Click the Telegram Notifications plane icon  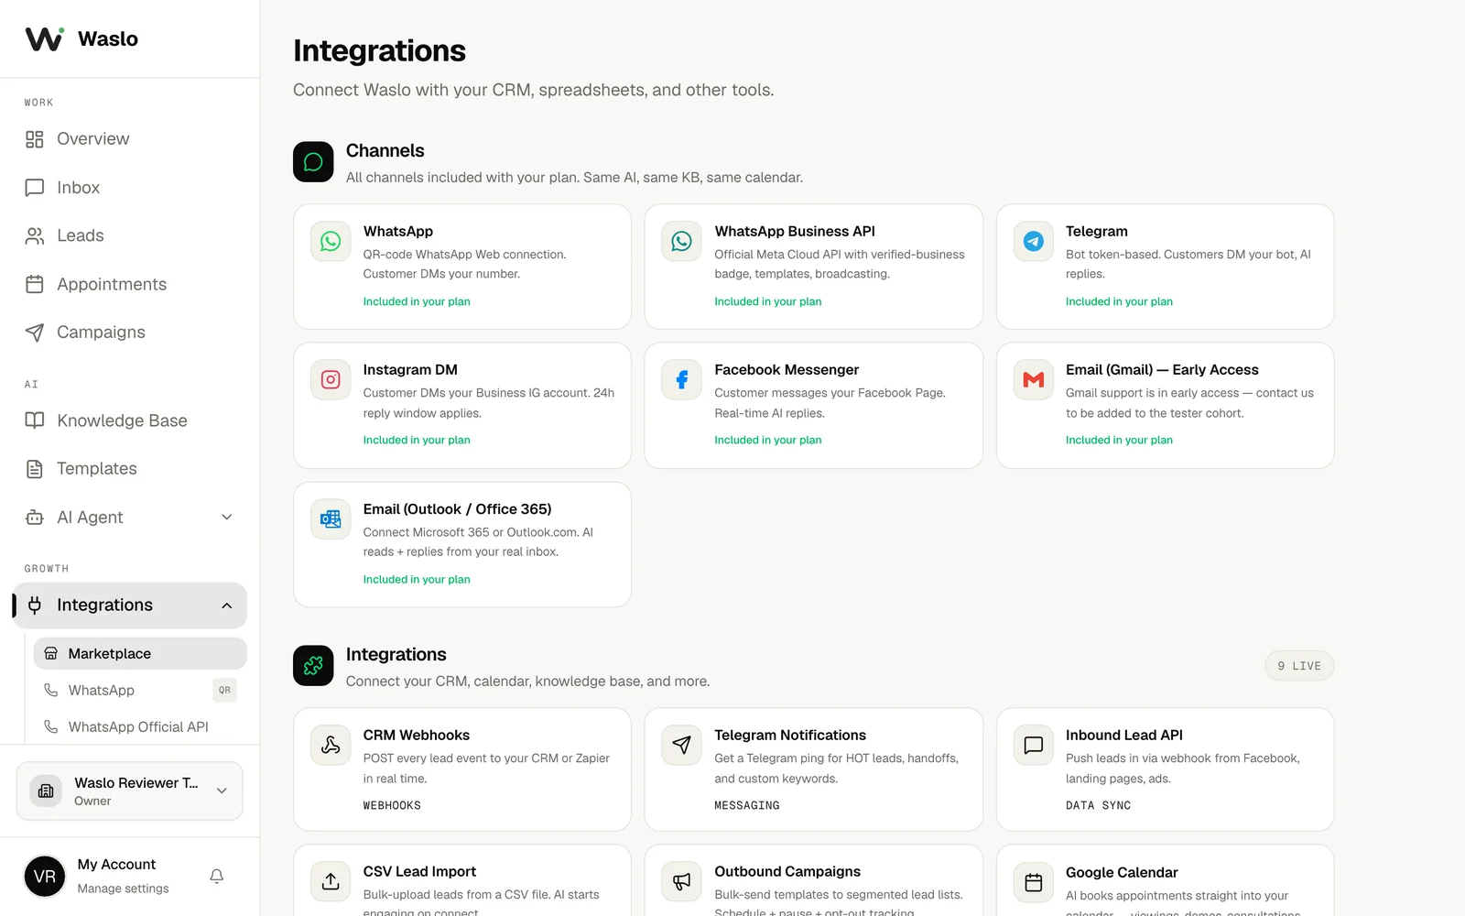(682, 746)
